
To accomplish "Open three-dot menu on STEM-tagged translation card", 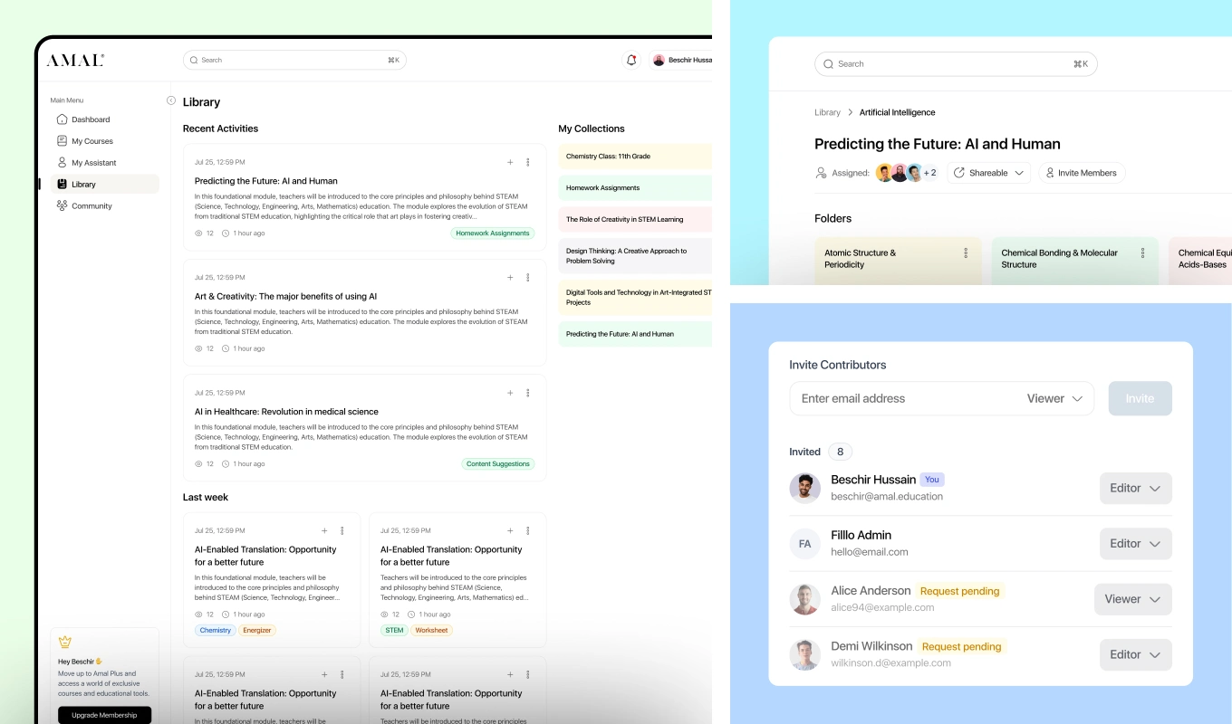I will [528, 530].
